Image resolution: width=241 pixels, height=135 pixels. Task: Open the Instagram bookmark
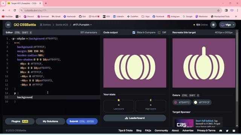173,16
